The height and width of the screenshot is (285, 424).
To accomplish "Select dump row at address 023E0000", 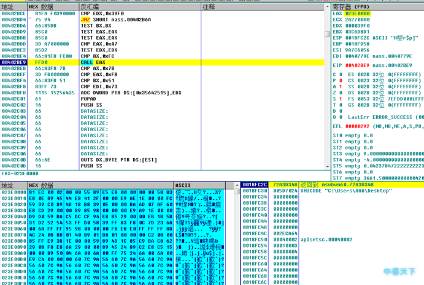I will (113, 192).
